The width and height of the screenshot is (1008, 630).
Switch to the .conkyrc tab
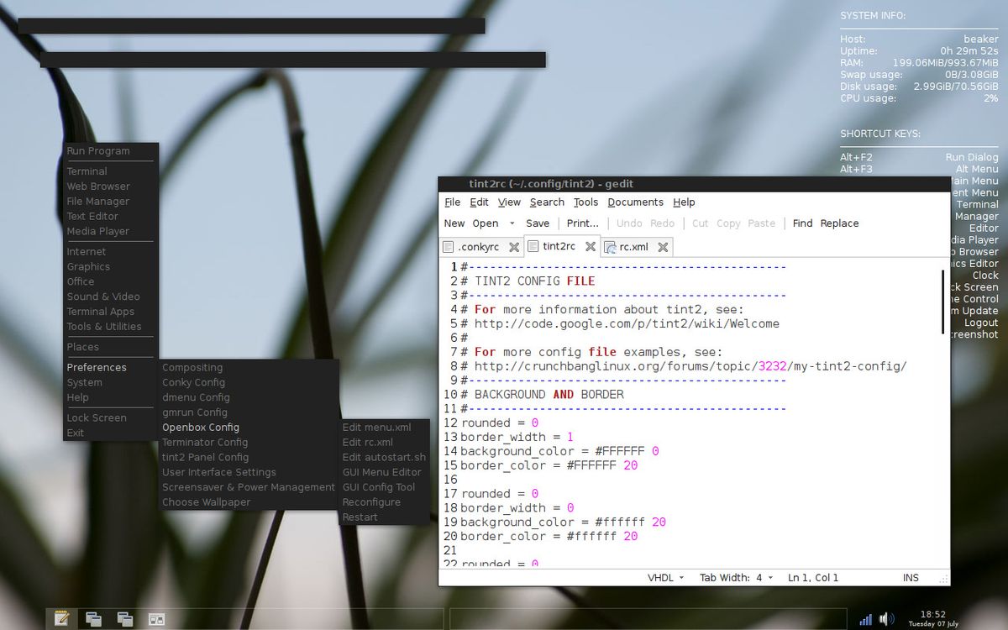coord(479,247)
